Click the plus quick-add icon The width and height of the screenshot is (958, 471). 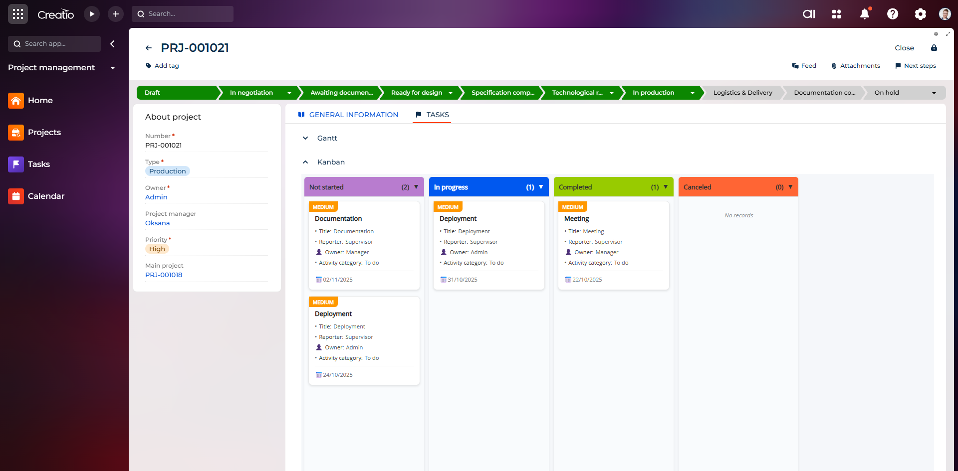[x=116, y=14]
